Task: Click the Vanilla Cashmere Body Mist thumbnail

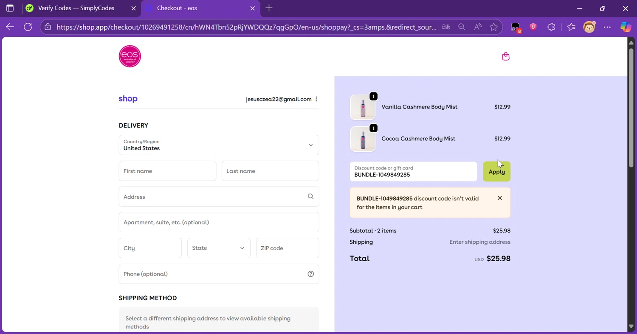Action: tap(363, 107)
